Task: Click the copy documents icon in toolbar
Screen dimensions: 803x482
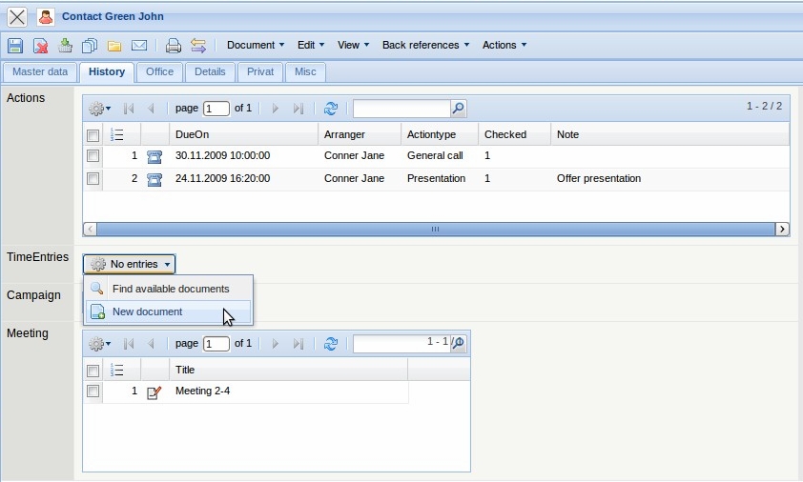Action: click(x=90, y=45)
